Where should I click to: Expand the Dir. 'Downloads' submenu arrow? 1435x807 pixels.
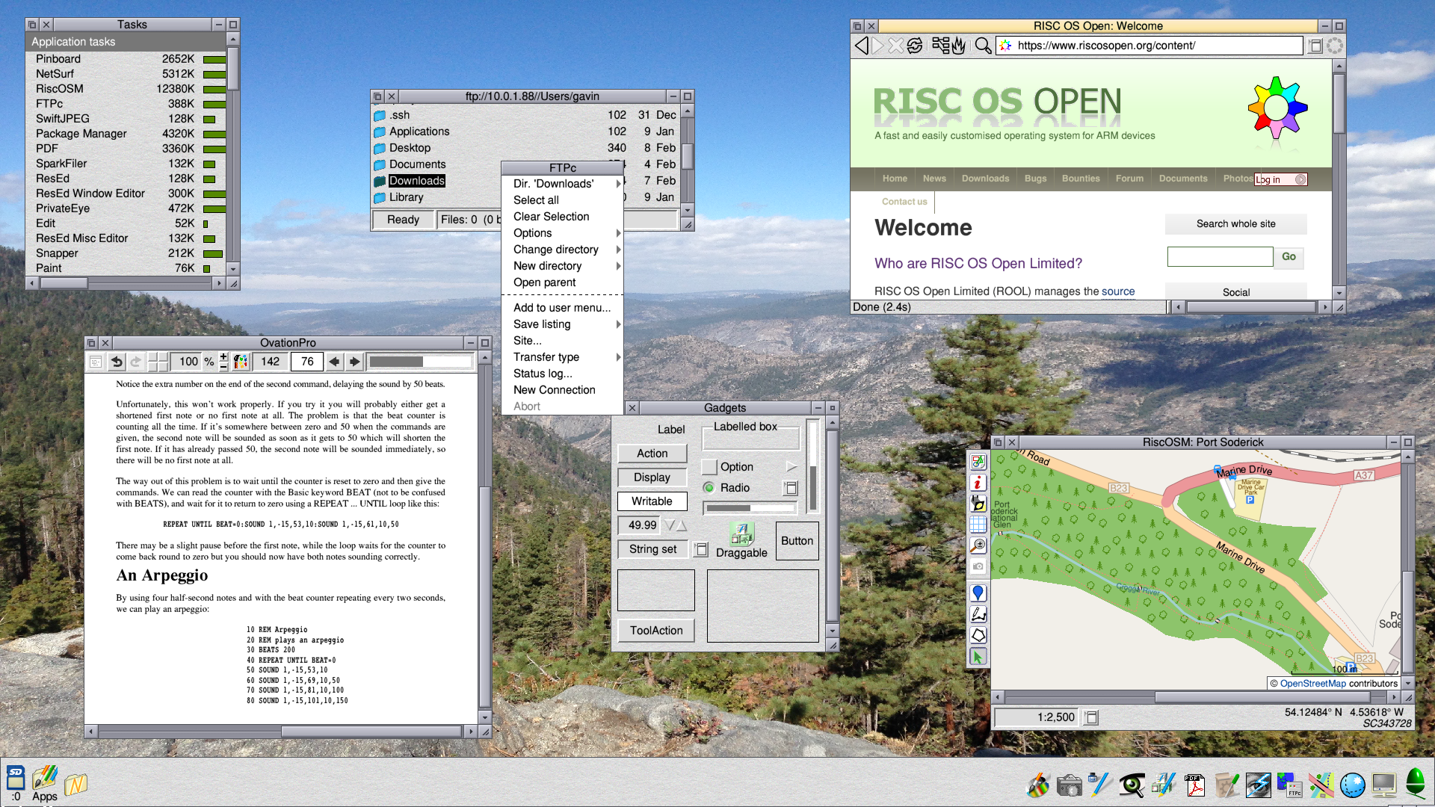[x=618, y=184]
